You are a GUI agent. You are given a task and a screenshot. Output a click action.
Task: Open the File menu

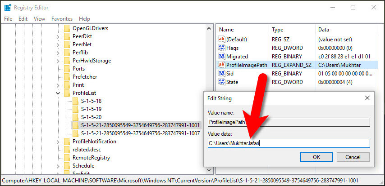pos(8,19)
